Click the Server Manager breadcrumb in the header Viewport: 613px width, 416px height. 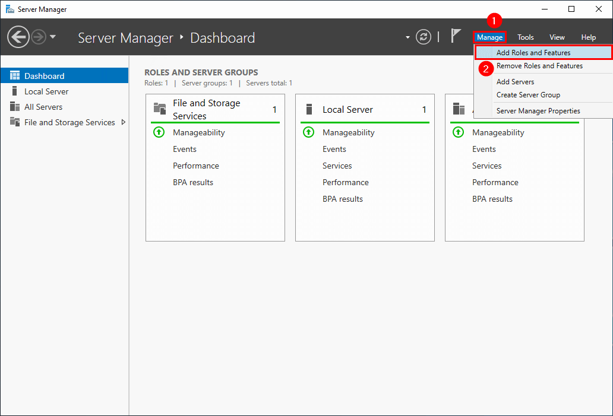point(125,38)
